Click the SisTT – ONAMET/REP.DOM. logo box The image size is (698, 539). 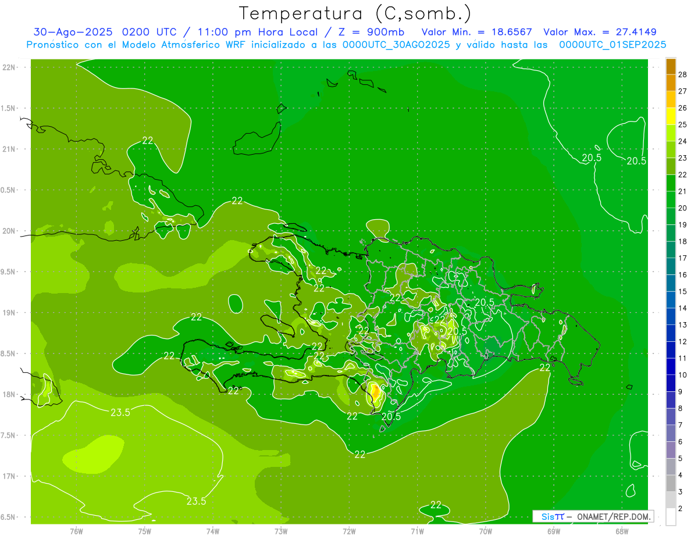[x=593, y=516]
